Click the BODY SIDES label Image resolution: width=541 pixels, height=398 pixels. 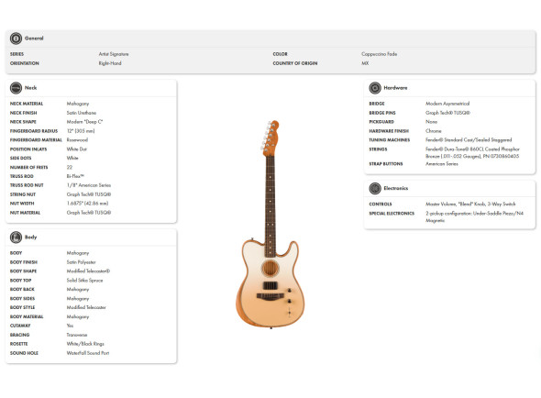[x=22, y=299]
